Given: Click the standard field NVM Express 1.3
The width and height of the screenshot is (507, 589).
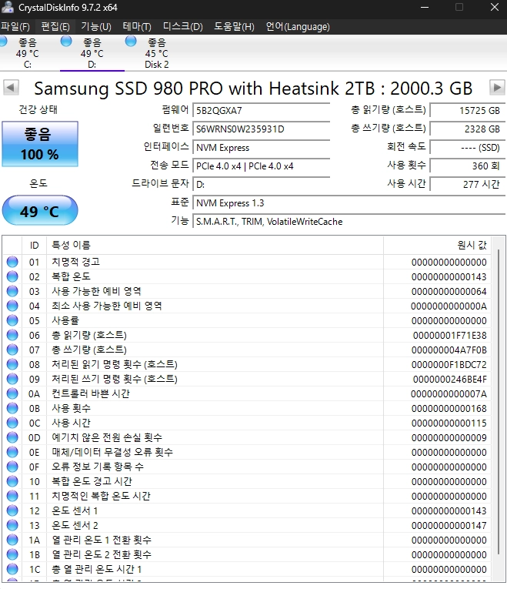Looking at the screenshot, I should click(349, 202).
